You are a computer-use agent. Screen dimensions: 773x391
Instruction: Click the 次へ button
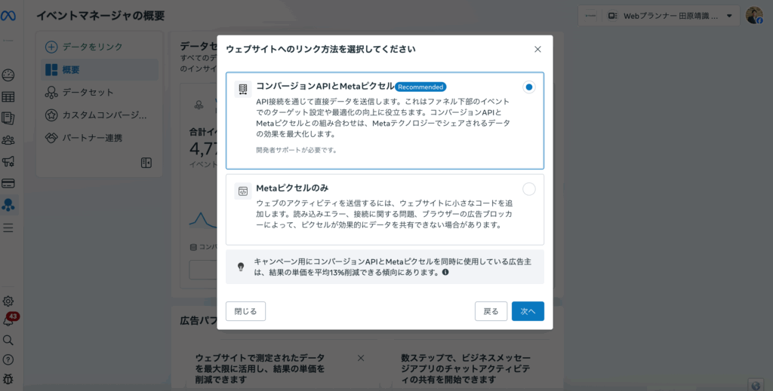528,311
